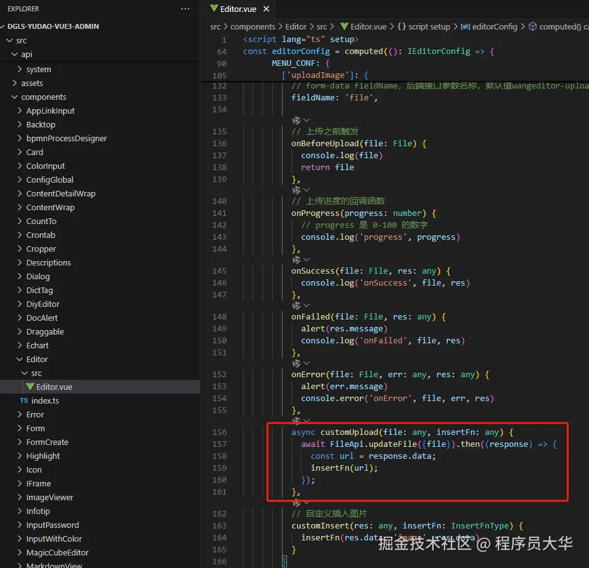Expand the Descriptions folder
Screen dimensions: 589x568
click(19, 262)
